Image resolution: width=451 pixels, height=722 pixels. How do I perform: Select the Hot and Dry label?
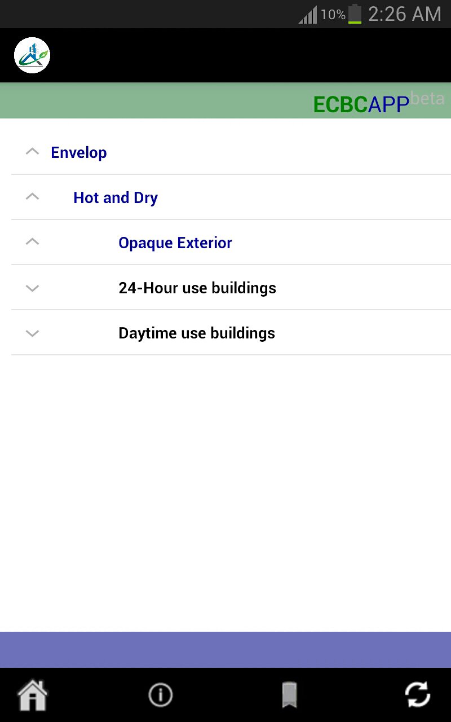pos(116,197)
